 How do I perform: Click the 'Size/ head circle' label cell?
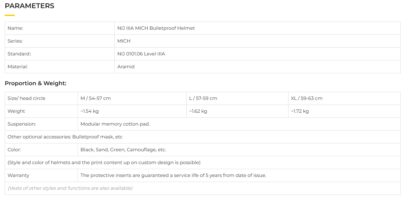pyautogui.click(x=26, y=98)
